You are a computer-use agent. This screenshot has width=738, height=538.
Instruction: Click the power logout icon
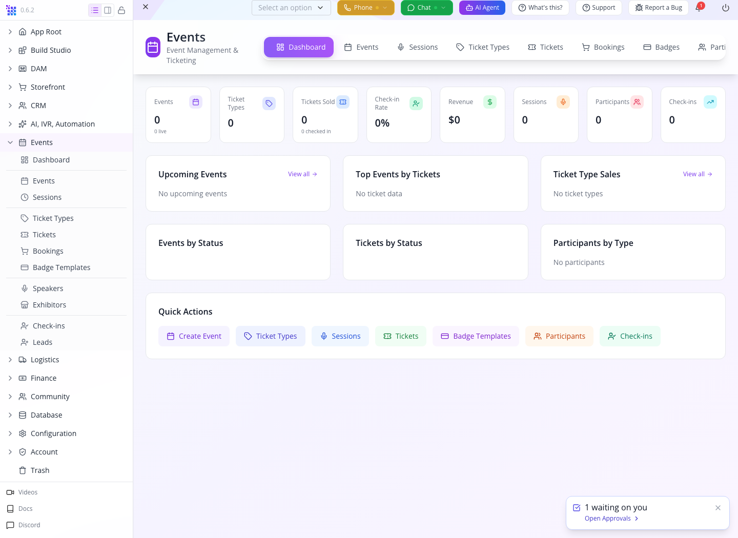coord(726,8)
